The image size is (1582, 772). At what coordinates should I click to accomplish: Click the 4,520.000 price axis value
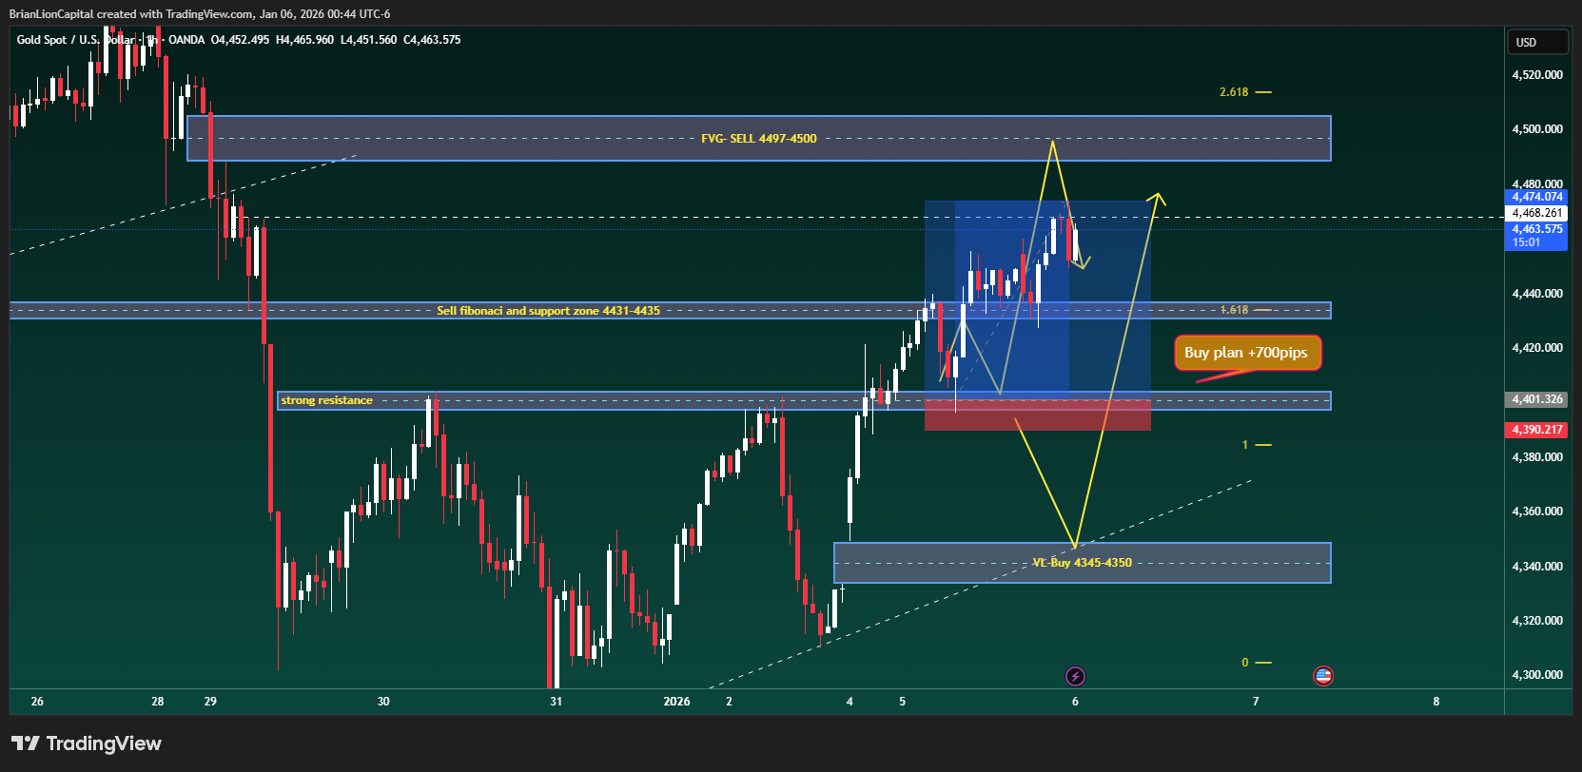[x=1537, y=74]
